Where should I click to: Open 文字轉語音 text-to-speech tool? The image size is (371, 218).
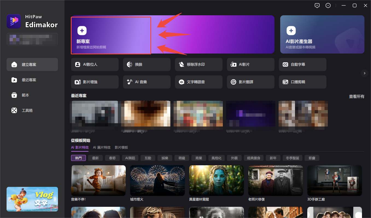pyautogui.click(x=198, y=82)
